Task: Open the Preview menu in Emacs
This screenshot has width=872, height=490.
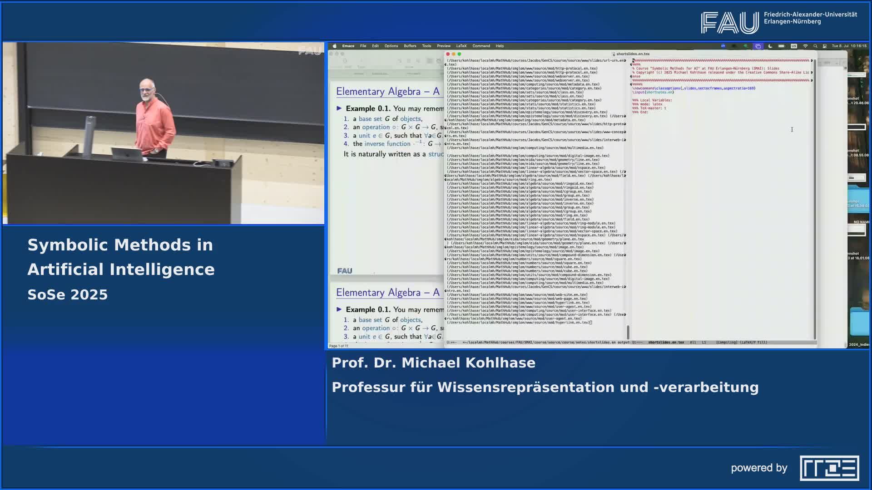Action: click(444, 46)
